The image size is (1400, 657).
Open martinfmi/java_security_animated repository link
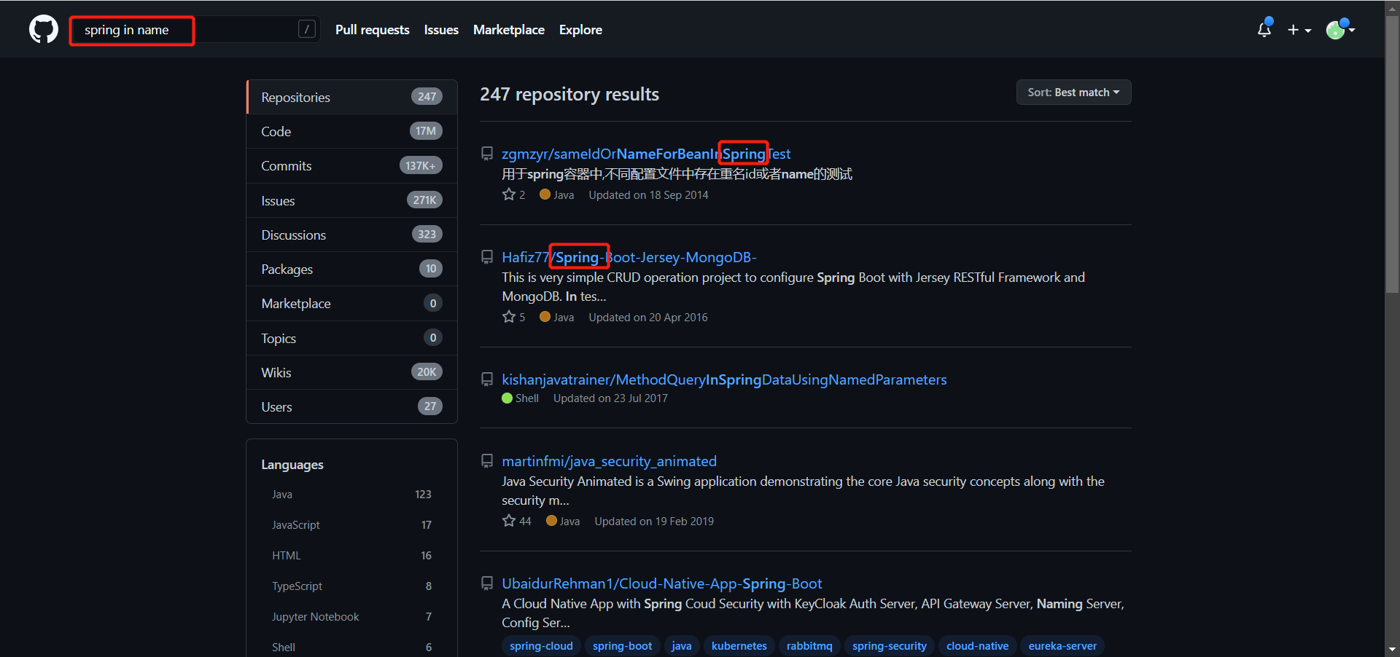[x=609, y=461]
